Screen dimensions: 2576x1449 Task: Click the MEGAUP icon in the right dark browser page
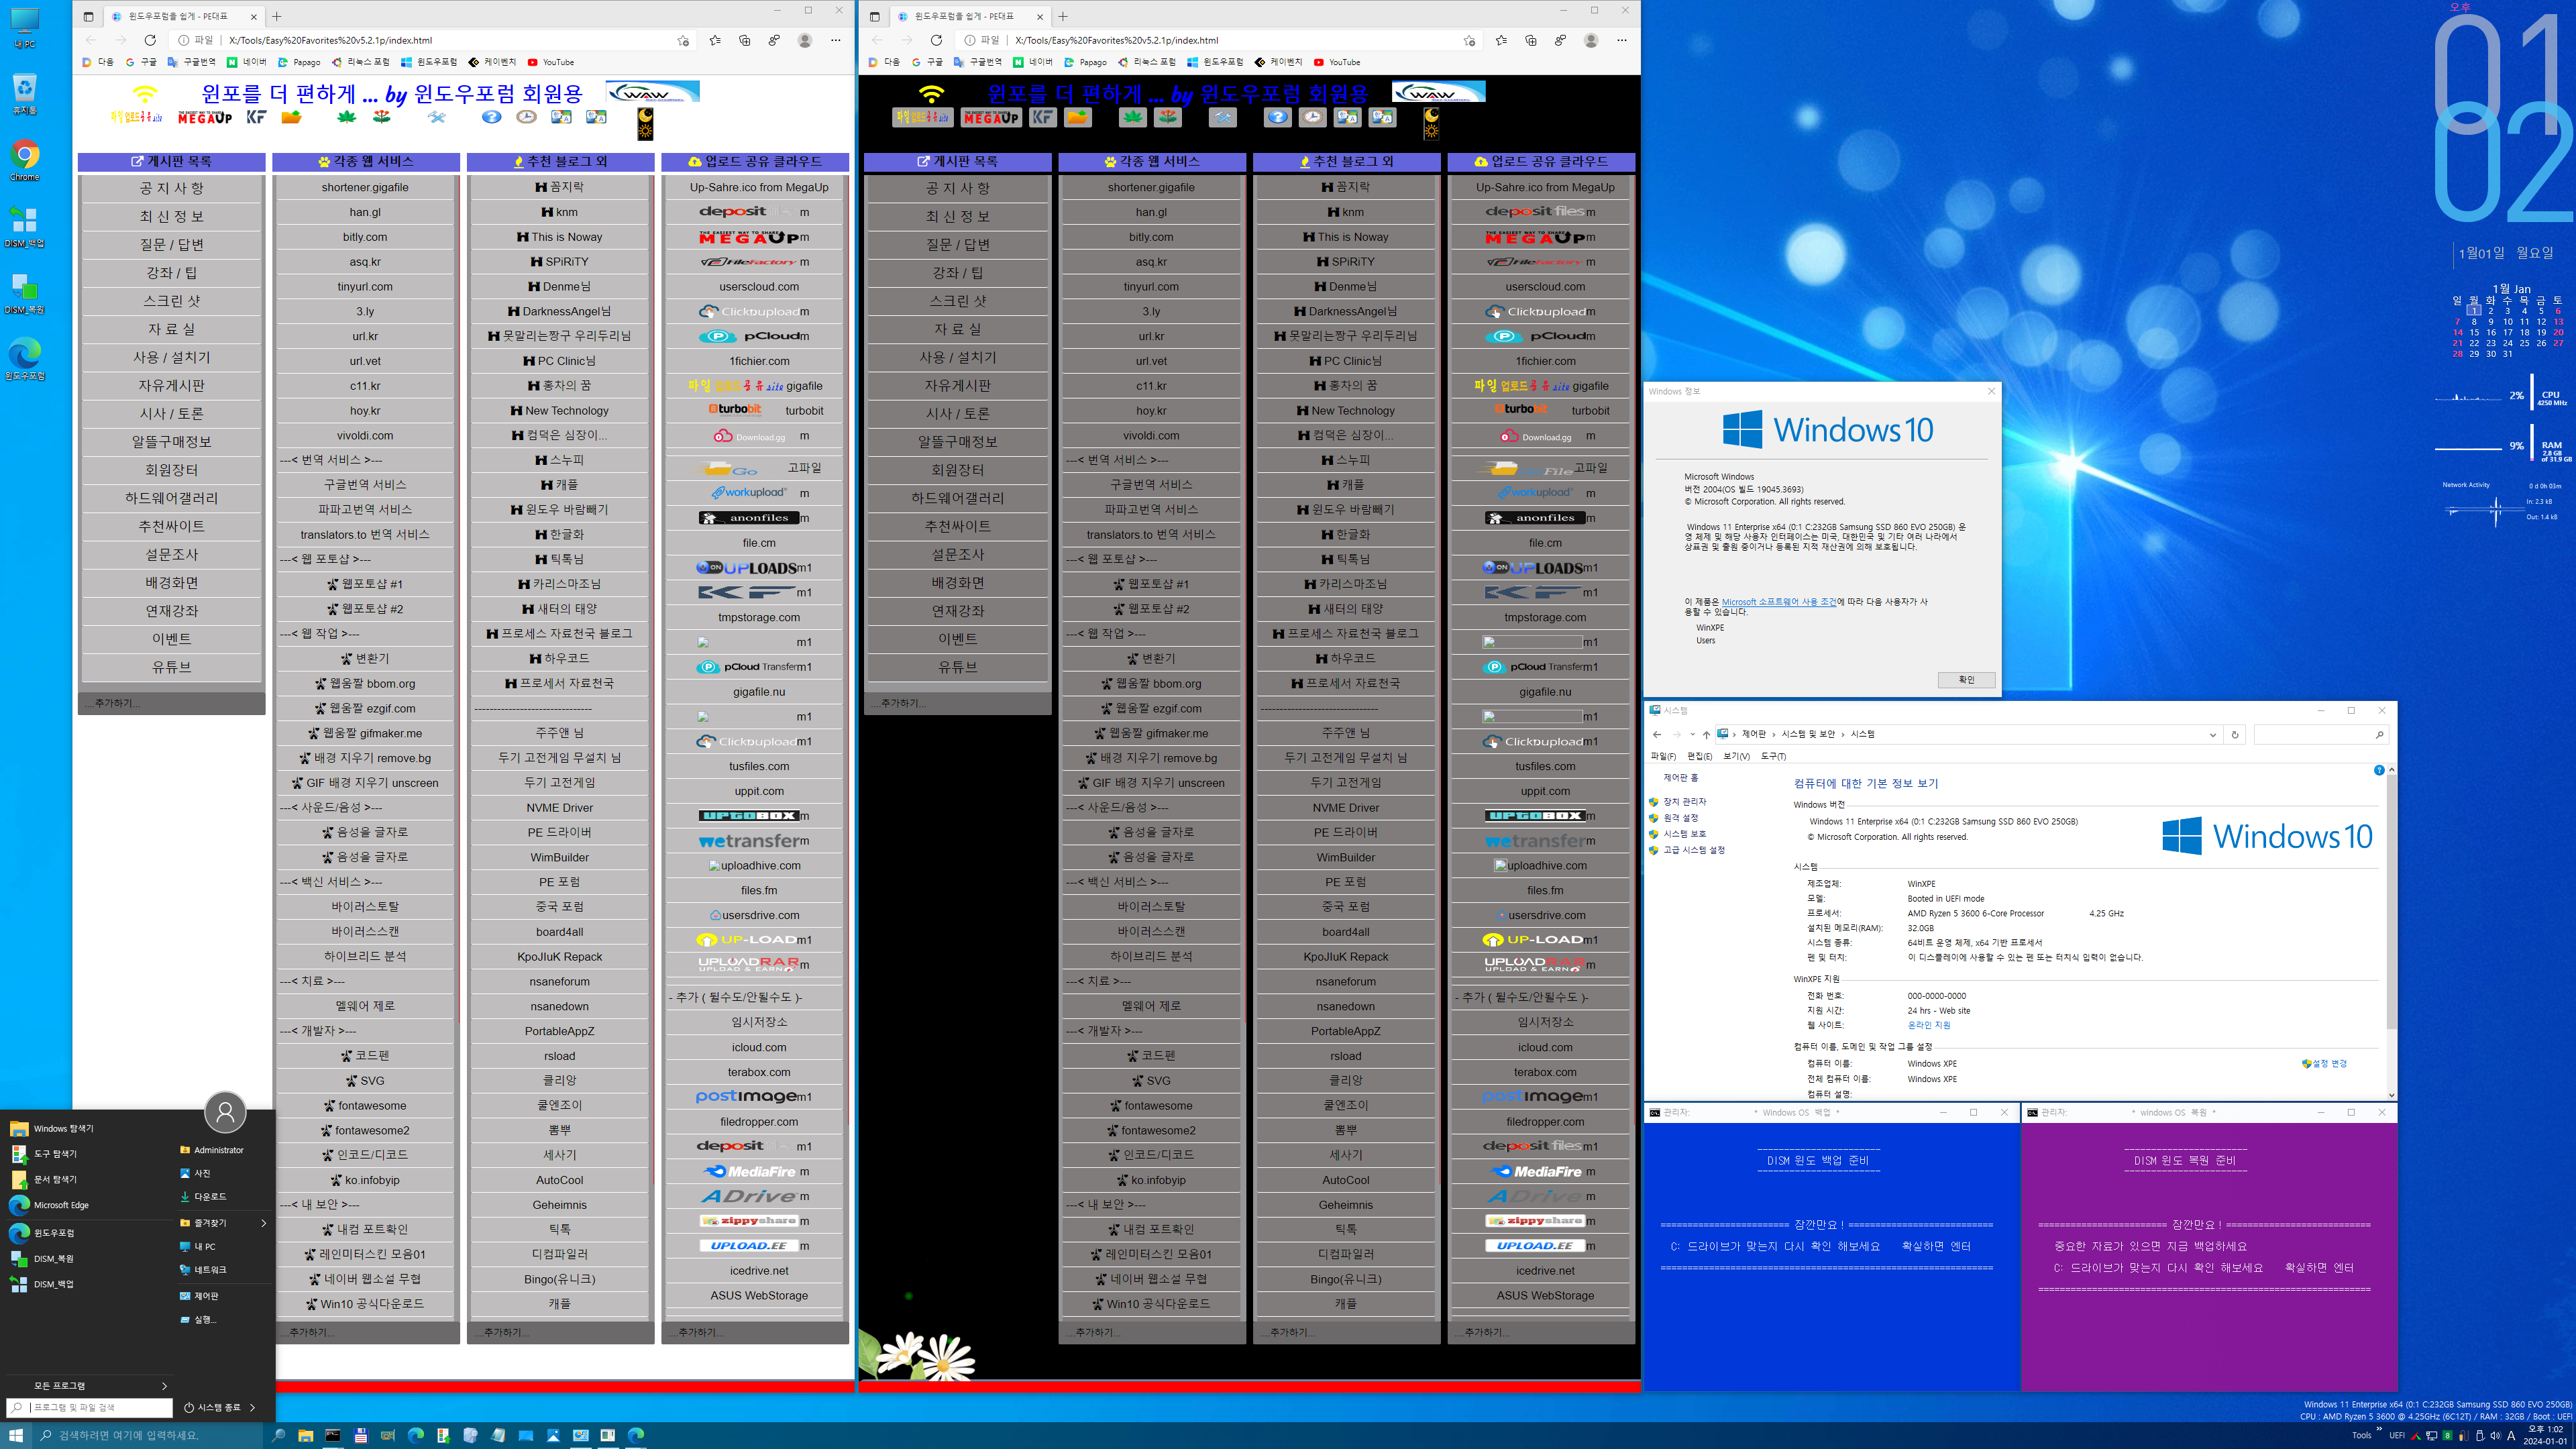(991, 117)
